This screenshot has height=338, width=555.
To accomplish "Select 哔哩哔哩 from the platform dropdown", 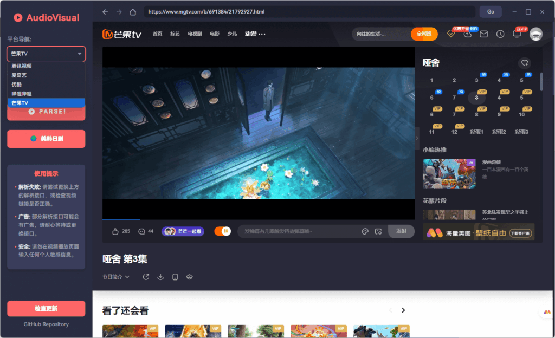I will (46, 93).
